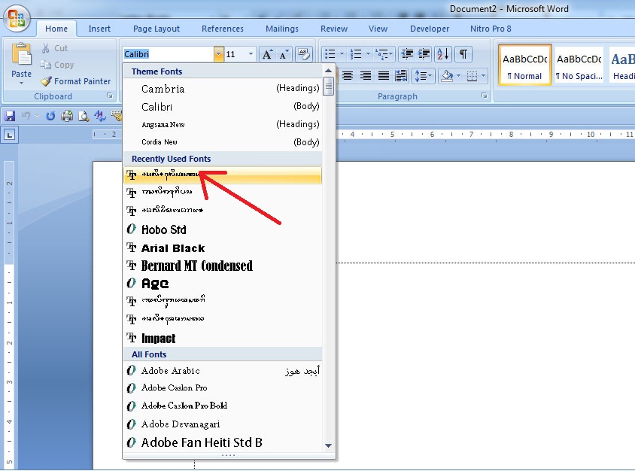Viewport: 635px width, 471px height.
Task: Click the Redo icon
Action: pos(50,116)
